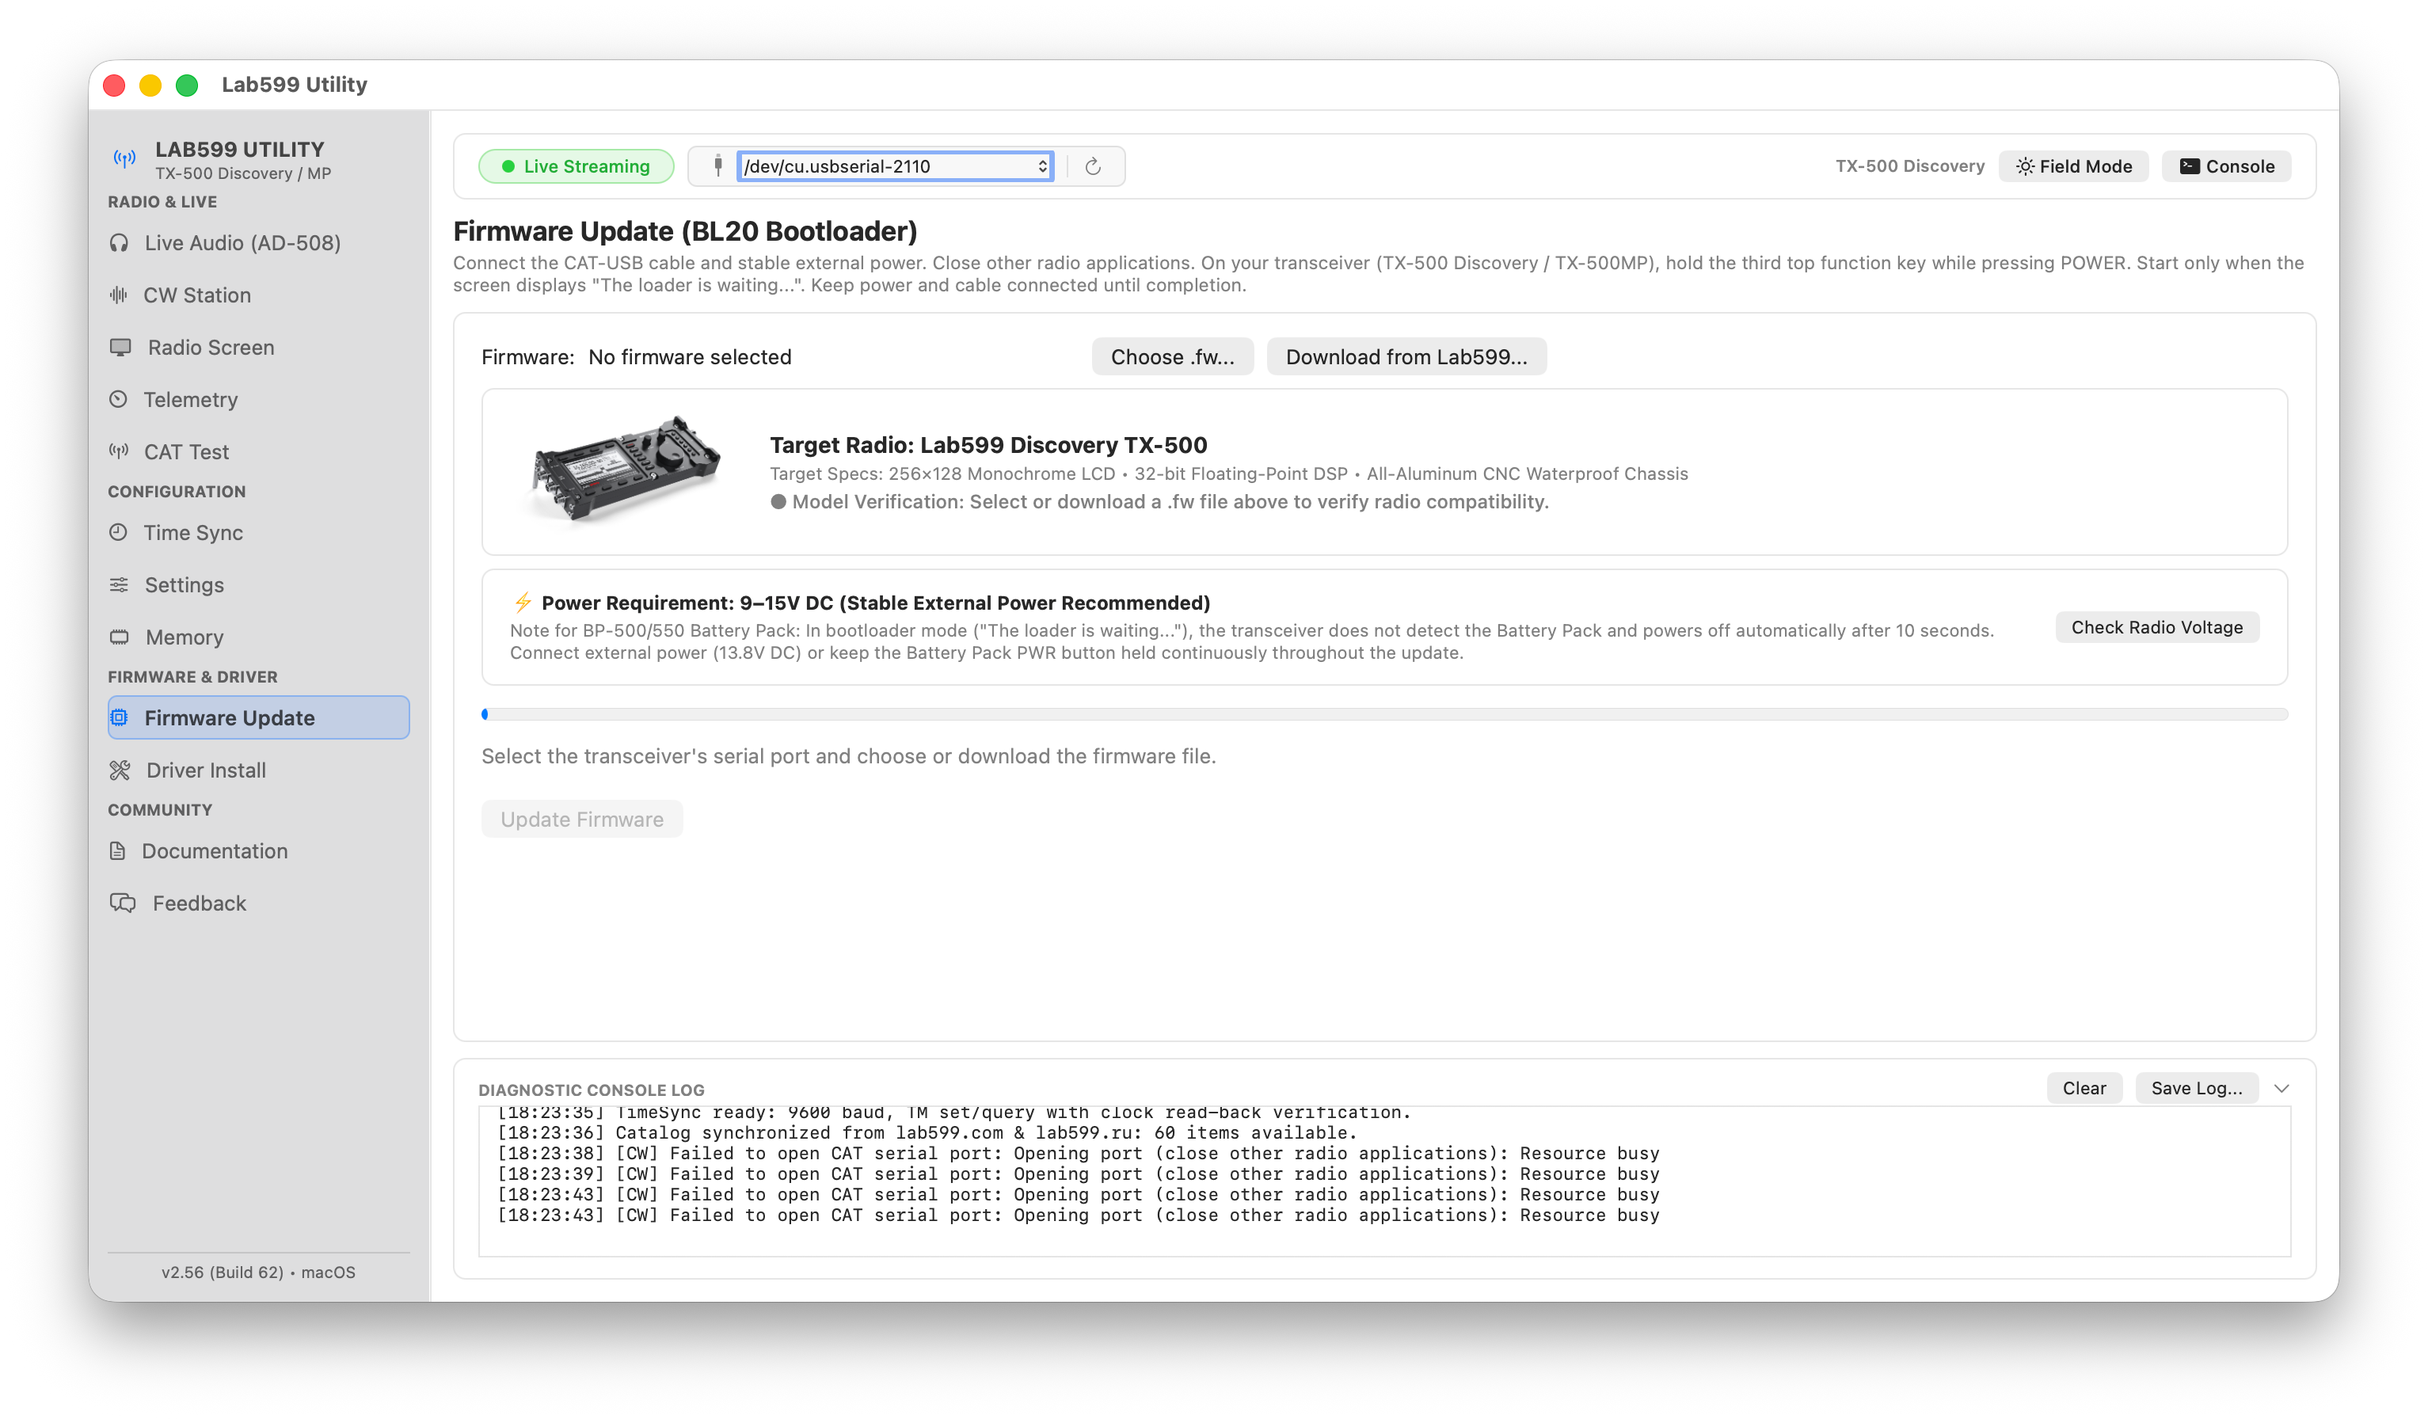Click the Live Streaming status badge
This screenshot has height=1419, width=2428.
pyautogui.click(x=577, y=166)
